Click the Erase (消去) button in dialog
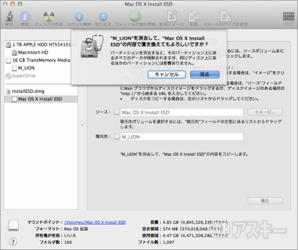Viewport: 298px width, 250px height. 205,74
